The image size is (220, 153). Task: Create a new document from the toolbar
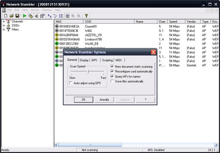(5, 16)
